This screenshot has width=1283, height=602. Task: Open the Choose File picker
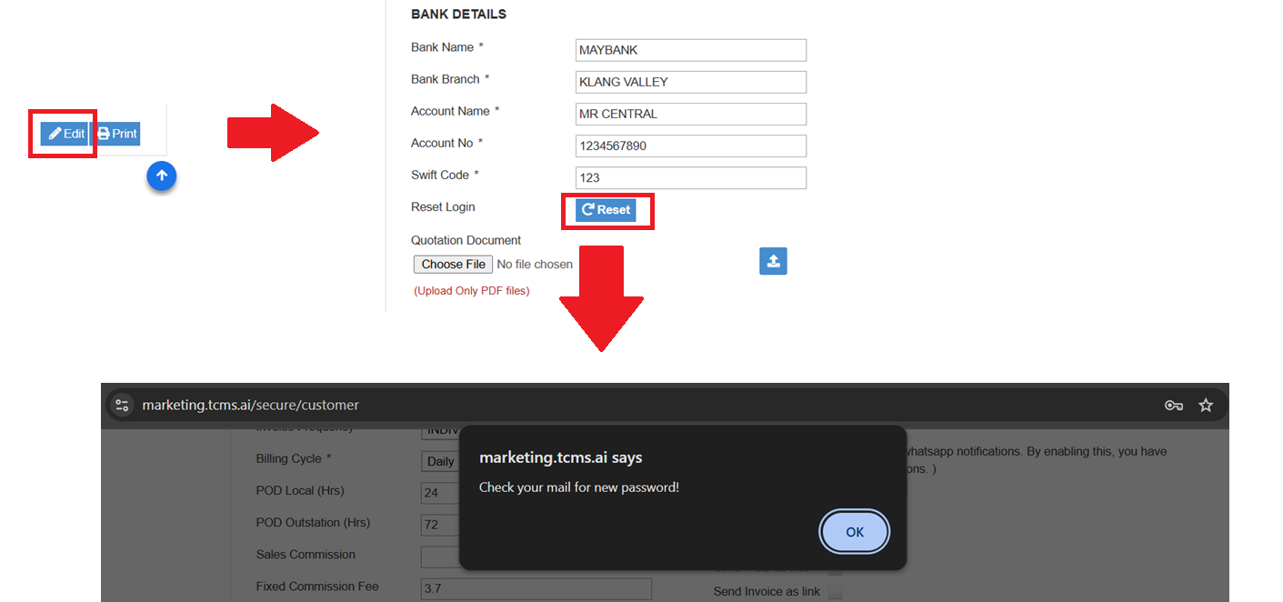coord(454,265)
